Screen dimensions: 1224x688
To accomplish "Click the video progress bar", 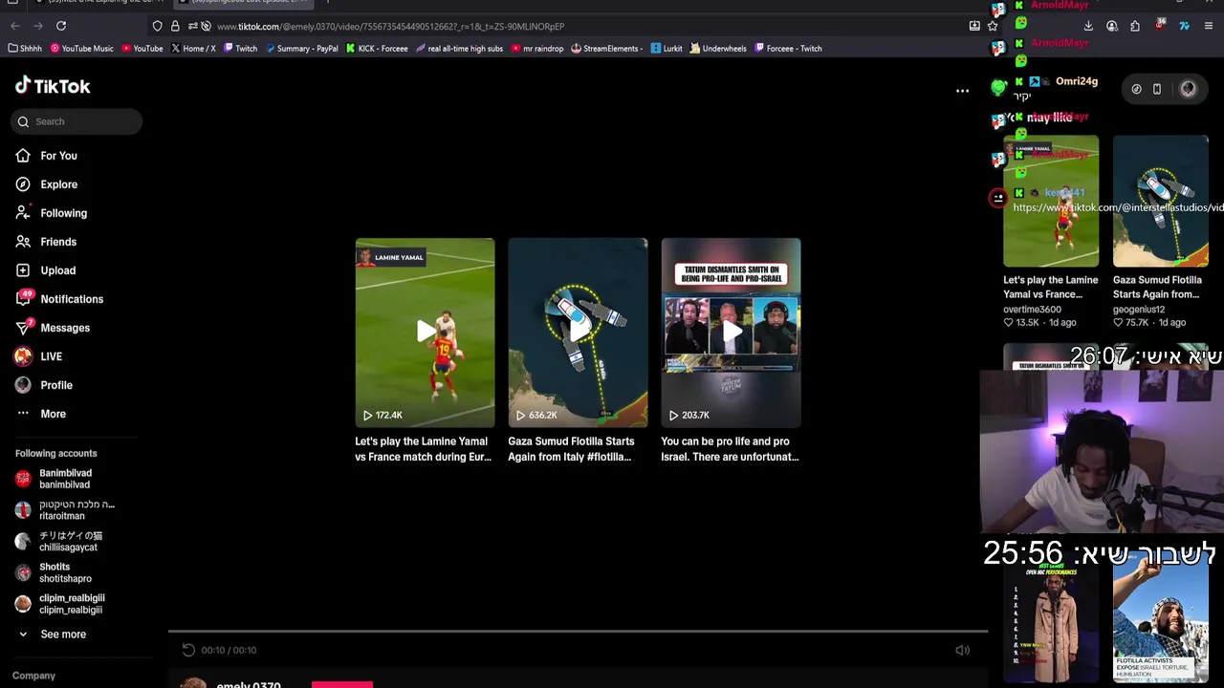I will coord(578,631).
